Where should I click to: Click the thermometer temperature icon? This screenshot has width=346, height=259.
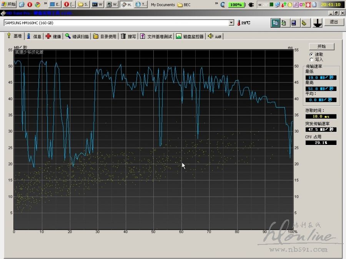click(239, 23)
